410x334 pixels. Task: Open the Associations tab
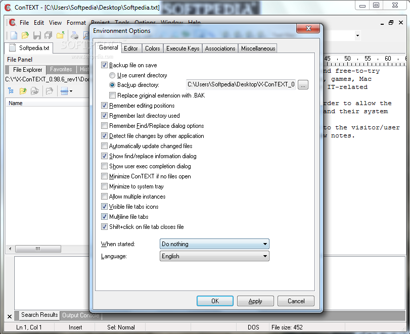[220, 49]
